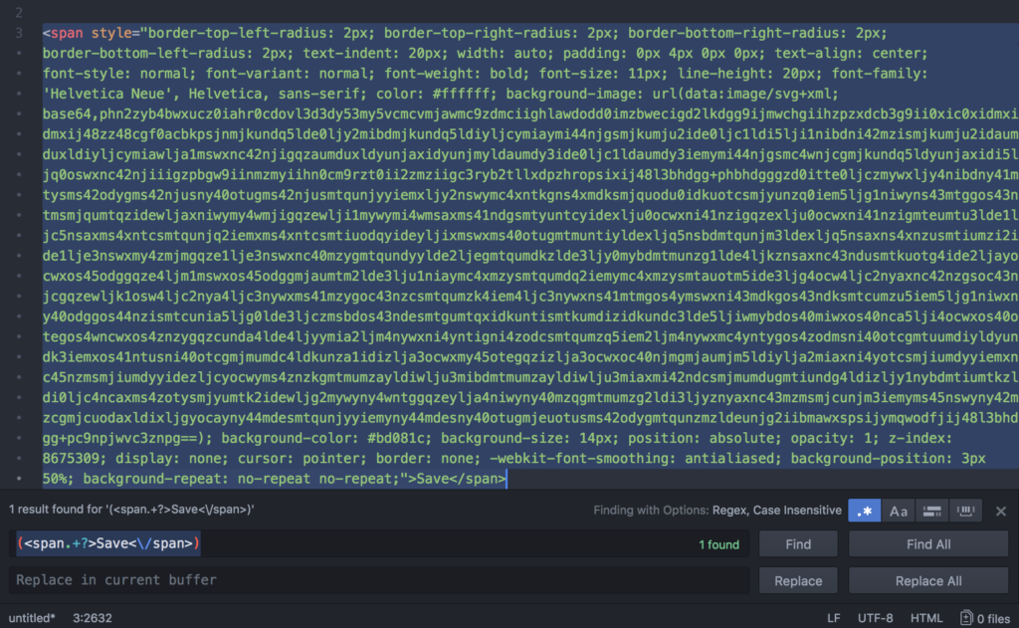Close the find-and-replace panel
1019x628 pixels.
click(x=1001, y=510)
